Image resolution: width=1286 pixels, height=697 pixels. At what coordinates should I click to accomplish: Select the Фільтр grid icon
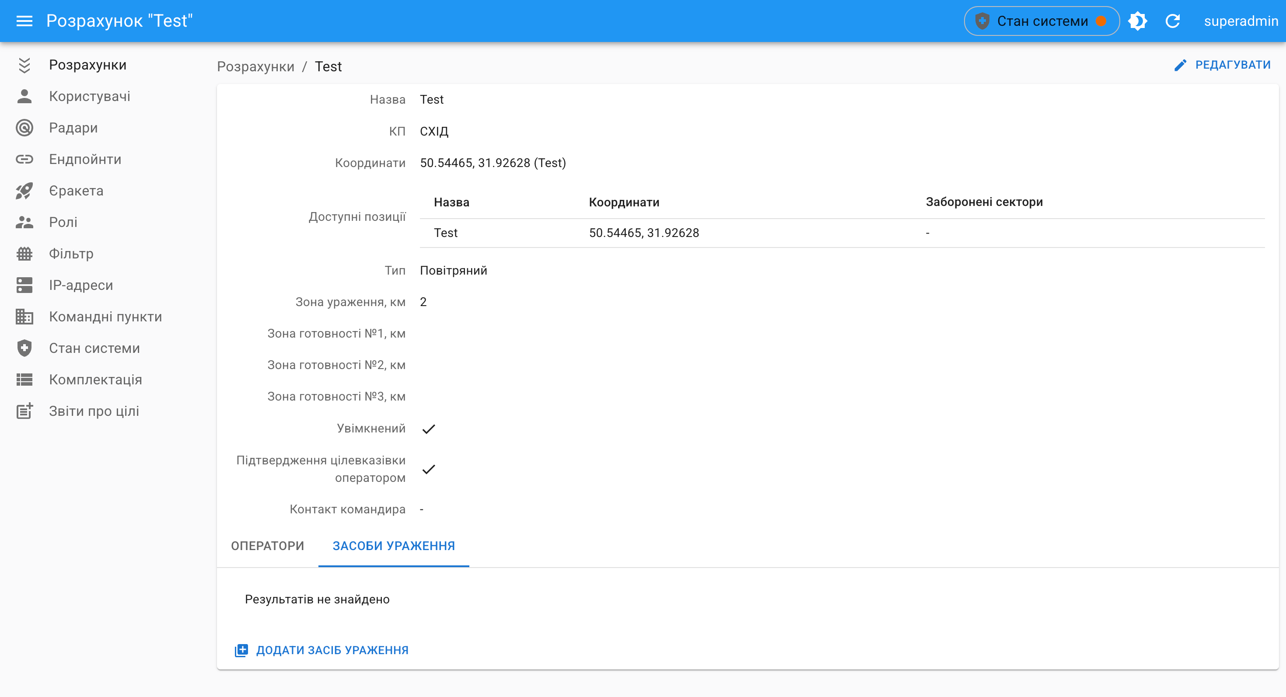coord(24,254)
